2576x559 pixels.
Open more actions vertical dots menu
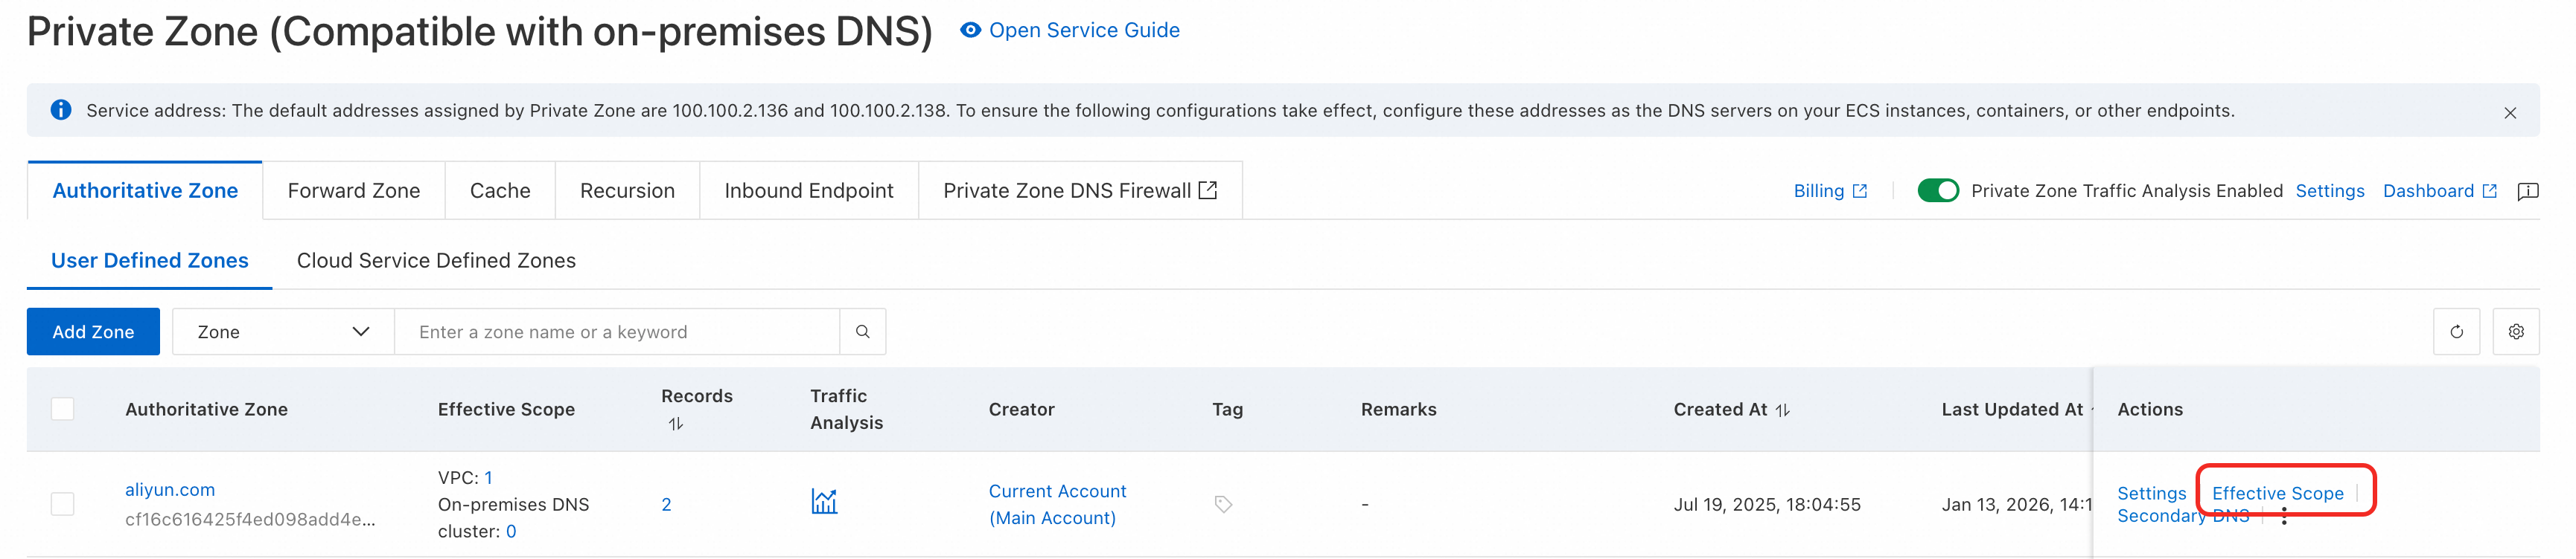[x=2284, y=517]
